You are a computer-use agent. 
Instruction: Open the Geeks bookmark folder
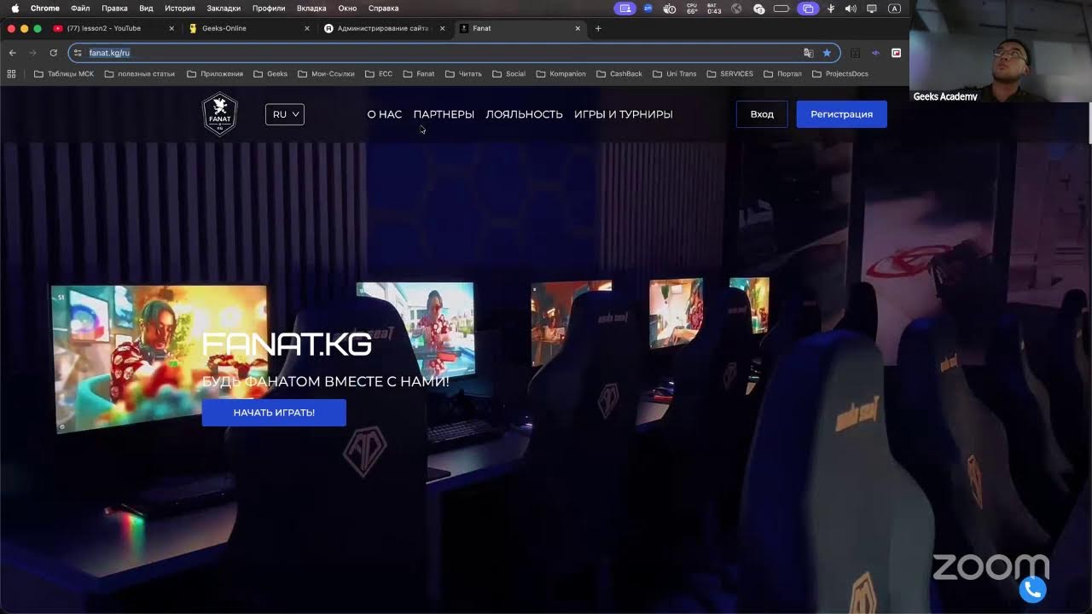[x=270, y=74]
